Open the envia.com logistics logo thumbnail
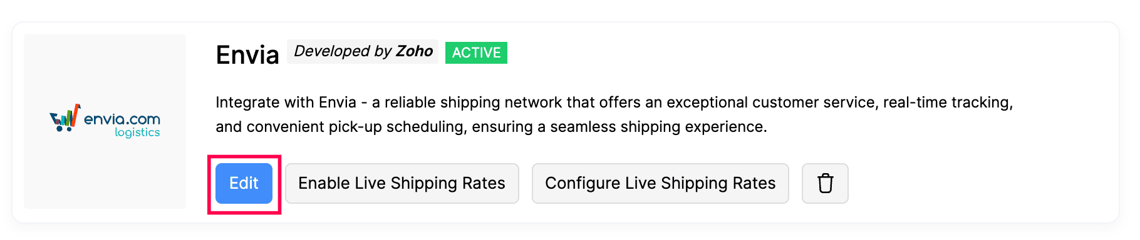 pos(105,121)
